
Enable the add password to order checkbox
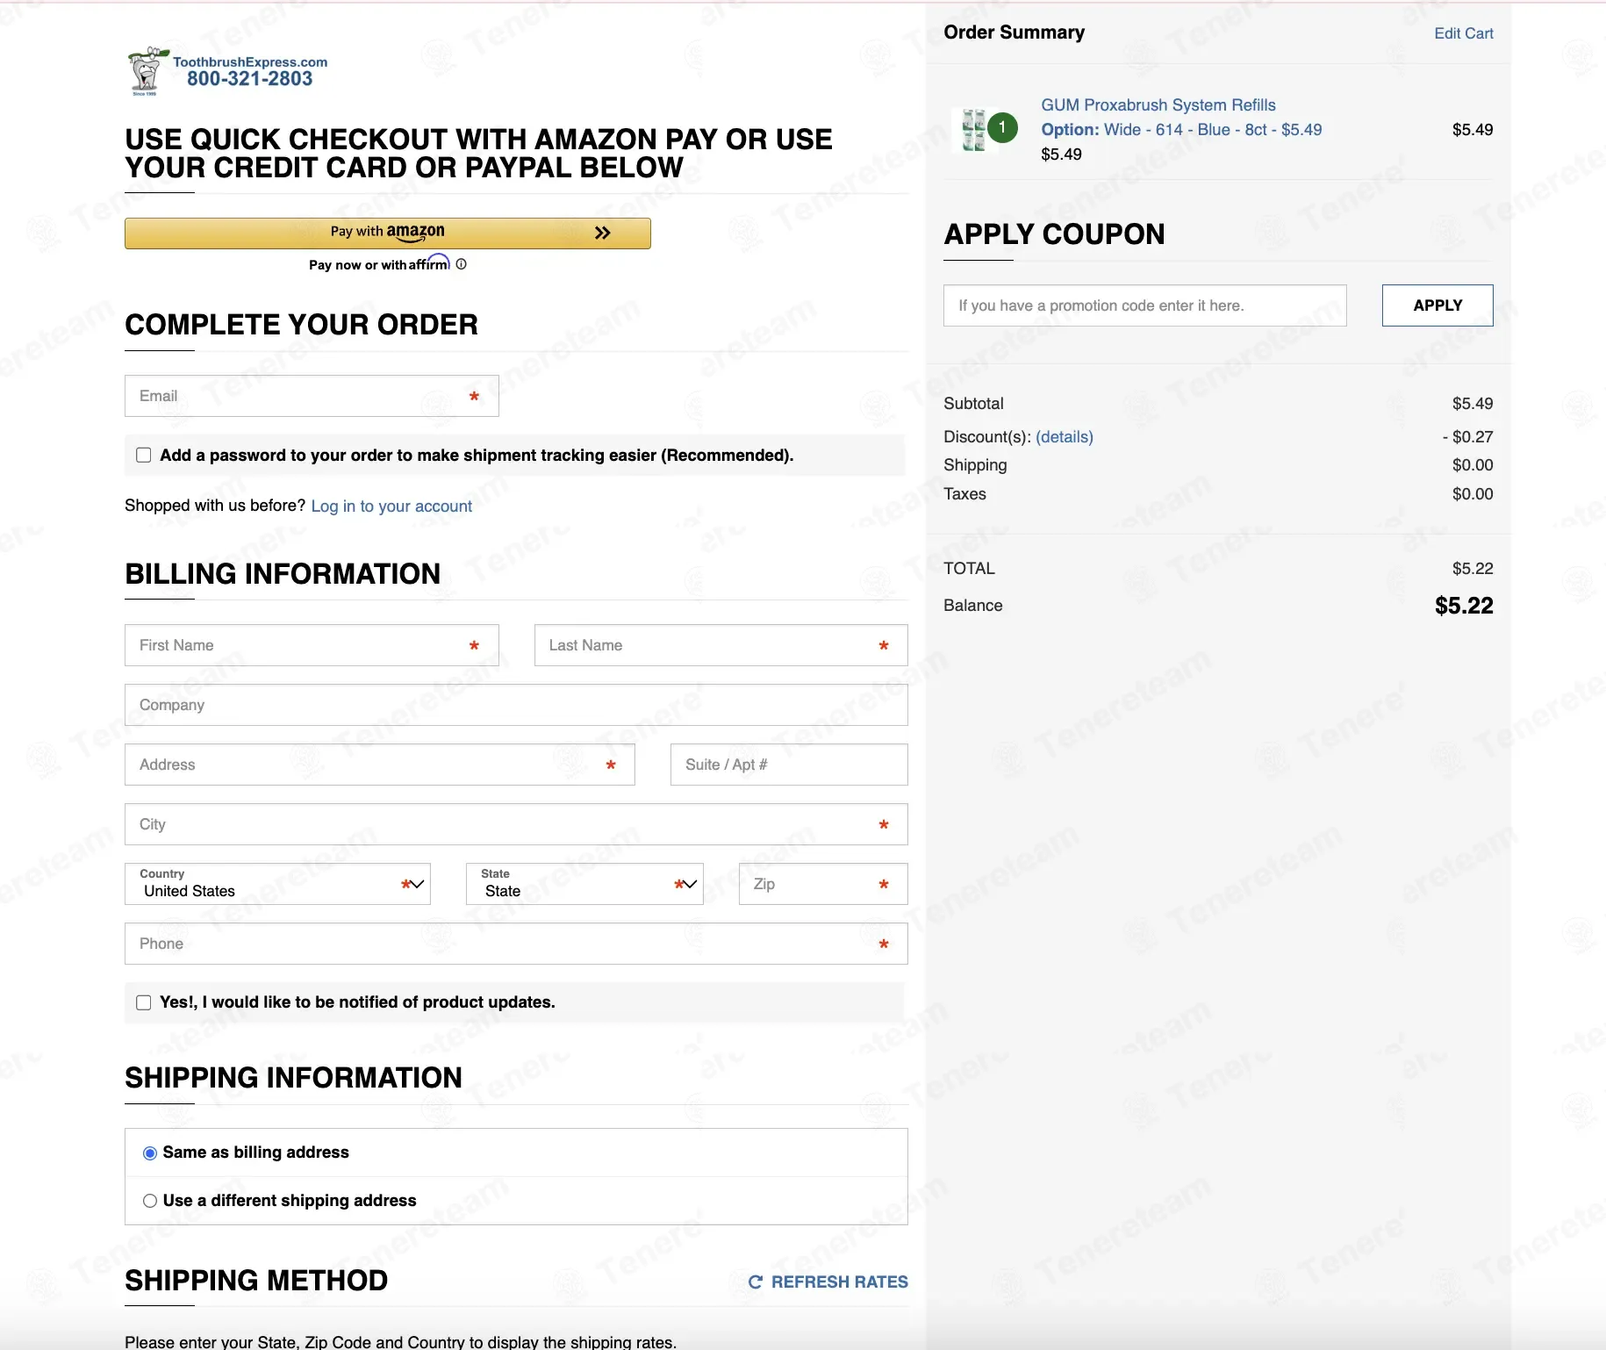(x=144, y=456)
